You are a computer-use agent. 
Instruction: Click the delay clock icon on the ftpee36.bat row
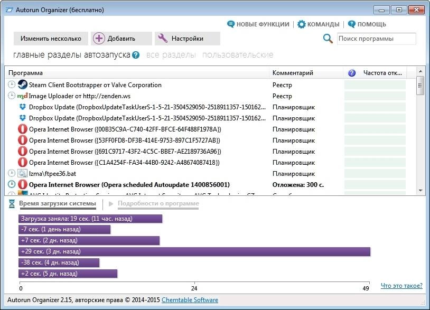(x=12, y=173)
